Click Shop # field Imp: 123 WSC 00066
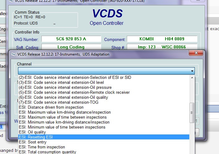Screen dimensions: 219x154 (162, 47)
